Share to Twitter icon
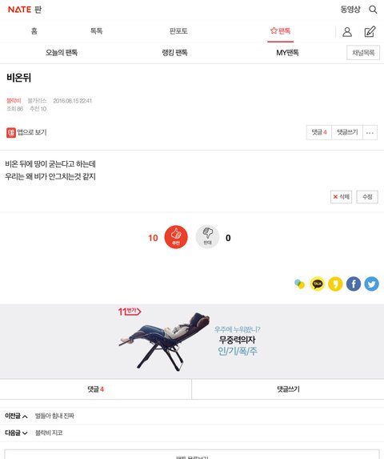Image resolution: width=384 pixels, height=459 pixels. point(371,284)
